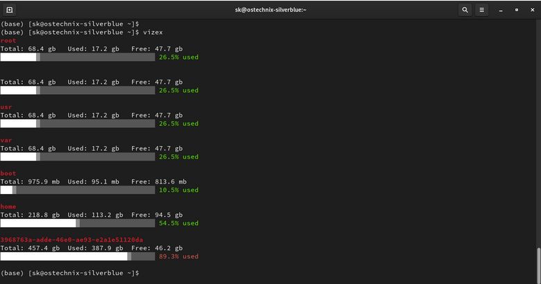
Task: Click the red 'home' partition label
Action: click(x=8, y=207)
